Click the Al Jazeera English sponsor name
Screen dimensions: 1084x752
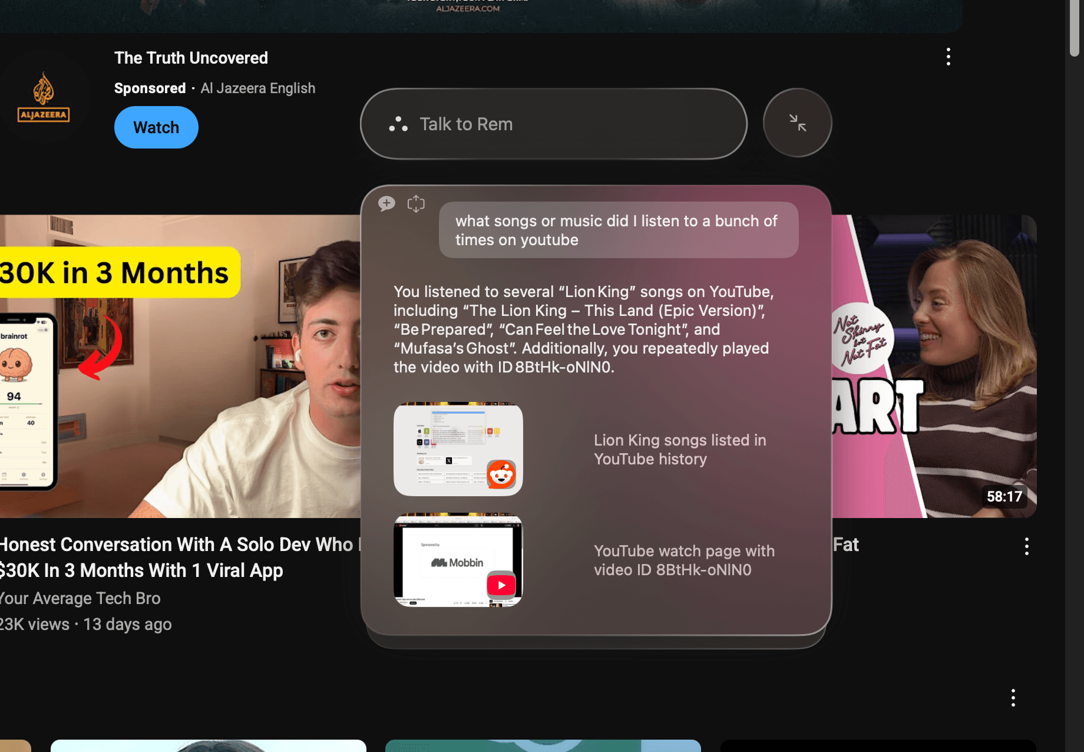point(257,88)
